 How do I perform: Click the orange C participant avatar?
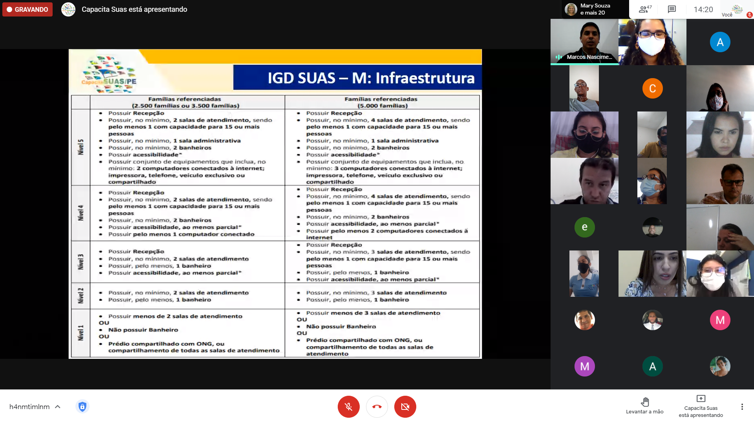tap(652, 88)
